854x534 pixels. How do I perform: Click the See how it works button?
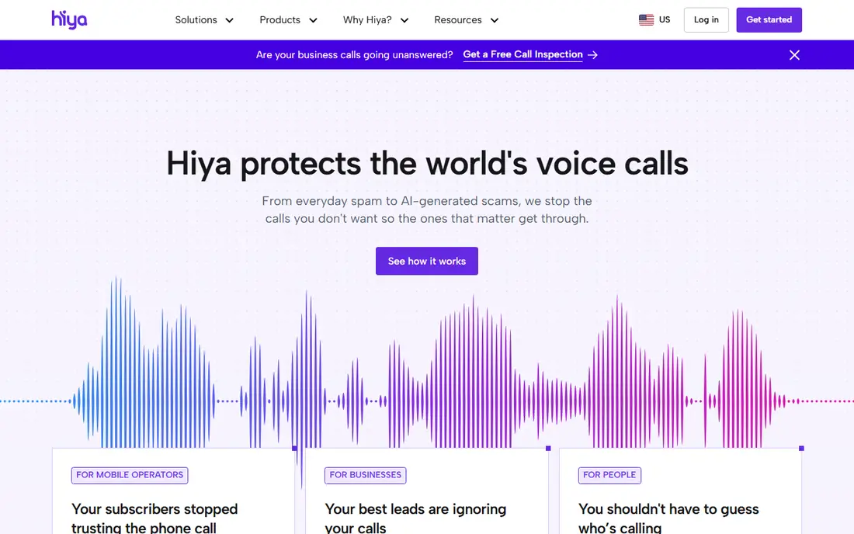426,261
